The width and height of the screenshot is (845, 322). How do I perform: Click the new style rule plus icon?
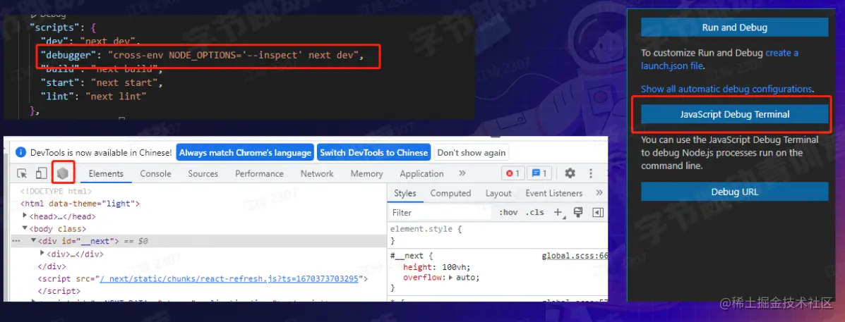tap(558, 212)
